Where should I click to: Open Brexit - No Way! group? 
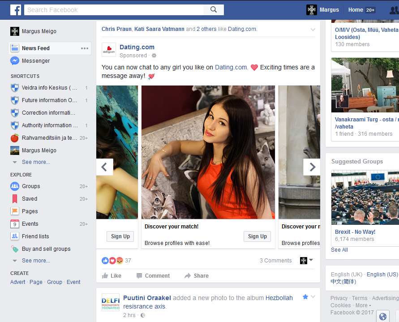[x=355, y=232]
